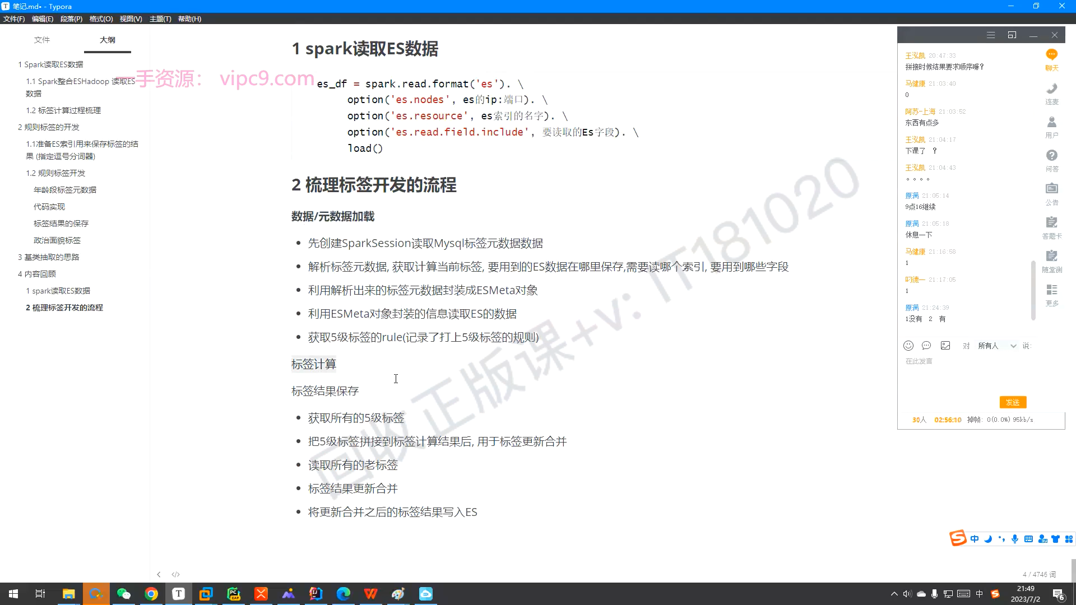Open the 格式(O) menu
Screen dimensions: 1076x605
point(101,18)
